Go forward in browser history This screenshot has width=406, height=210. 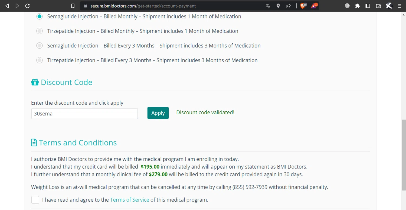pos(17,6)
